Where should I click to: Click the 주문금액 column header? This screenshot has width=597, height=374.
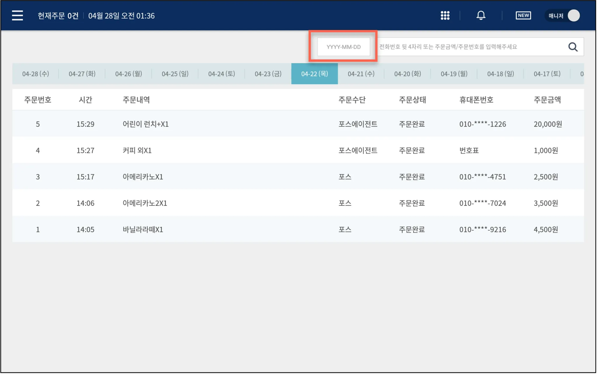tap(547, 100)
